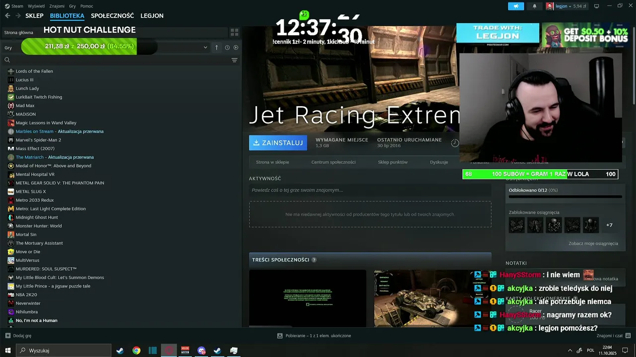636x357 pixels.
Task: Switch to collections grid view icon
Action: [235, 32]
